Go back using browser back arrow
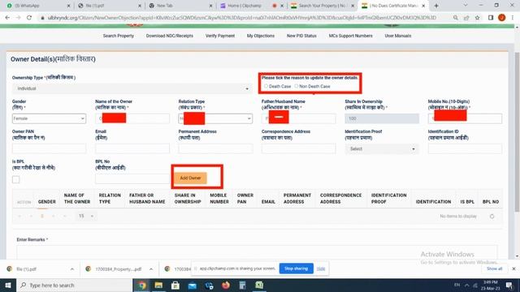 coord(7,18)
